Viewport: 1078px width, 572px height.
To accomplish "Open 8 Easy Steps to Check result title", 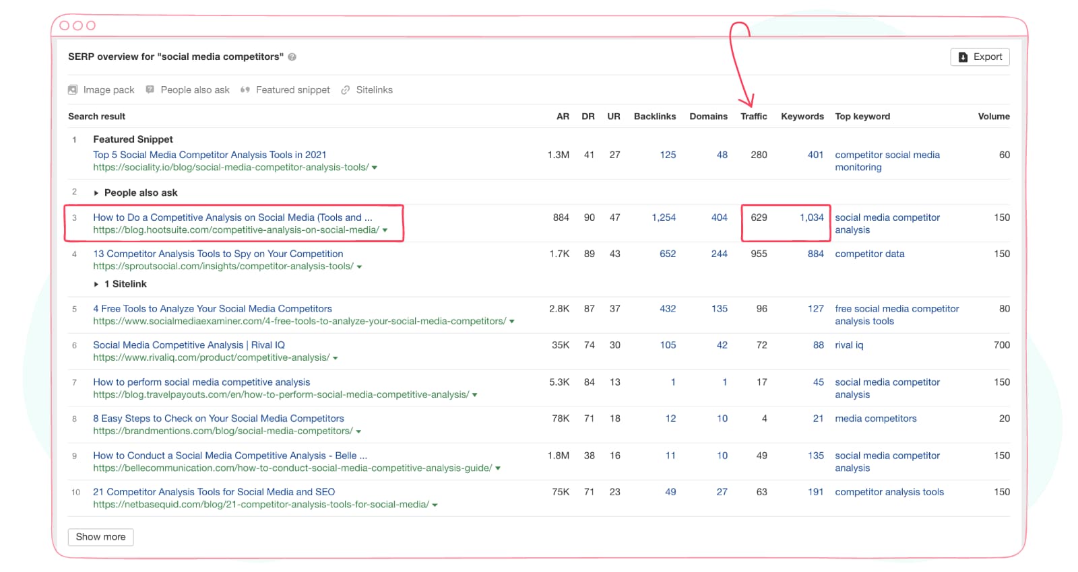I will coord(219,419).
